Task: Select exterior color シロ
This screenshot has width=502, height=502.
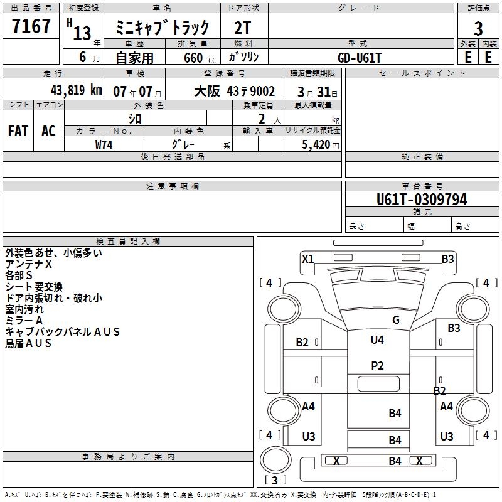Action: point(135,119)
